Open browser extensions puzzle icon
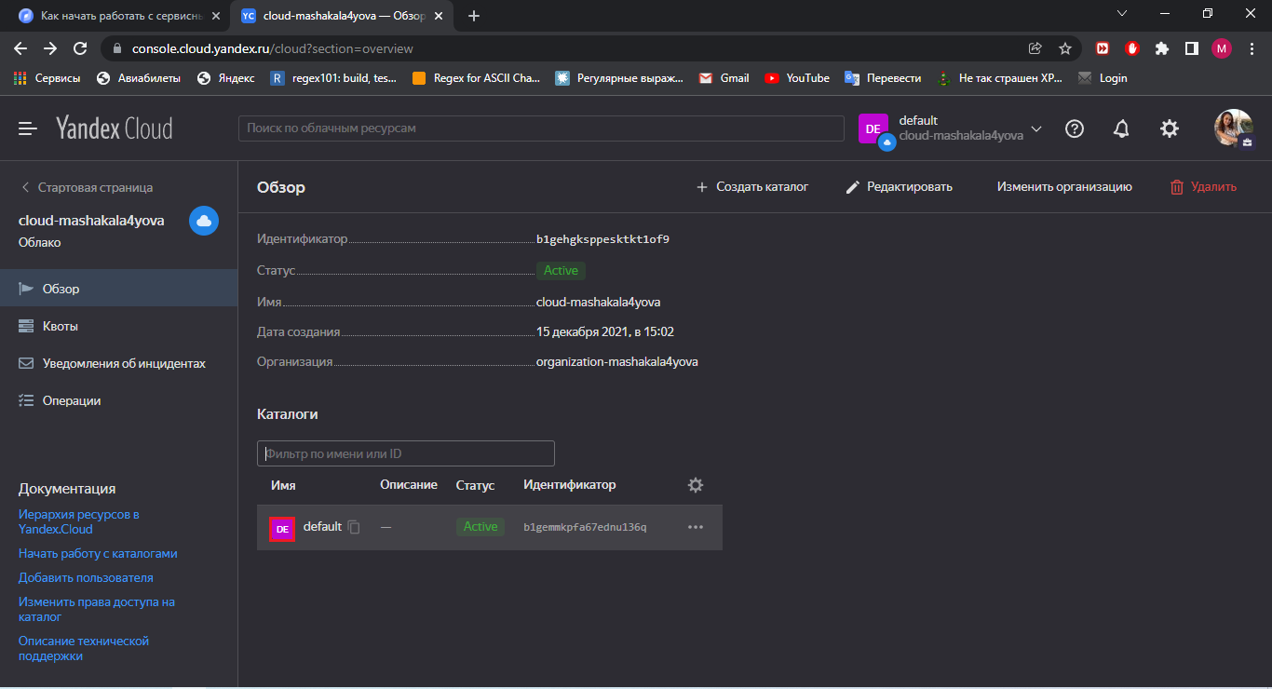 pos(1162,48)
